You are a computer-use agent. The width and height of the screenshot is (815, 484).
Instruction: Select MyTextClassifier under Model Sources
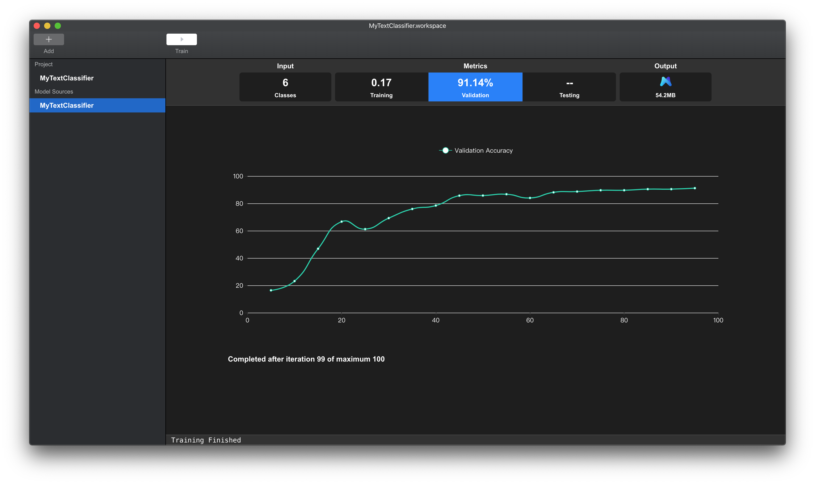click(67, 105)
